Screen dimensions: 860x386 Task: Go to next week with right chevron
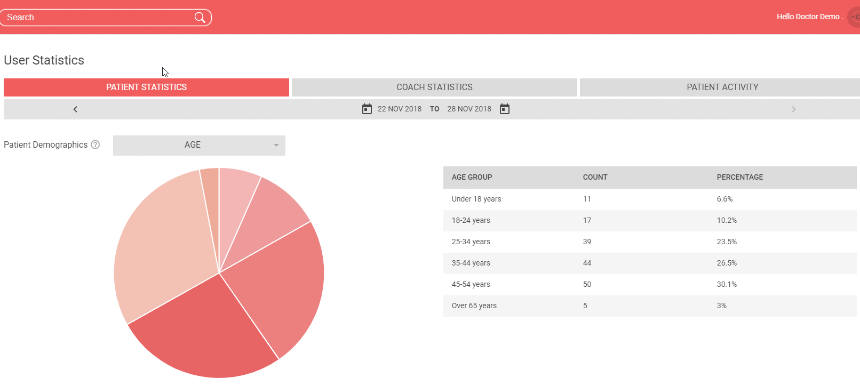point(793,109)
